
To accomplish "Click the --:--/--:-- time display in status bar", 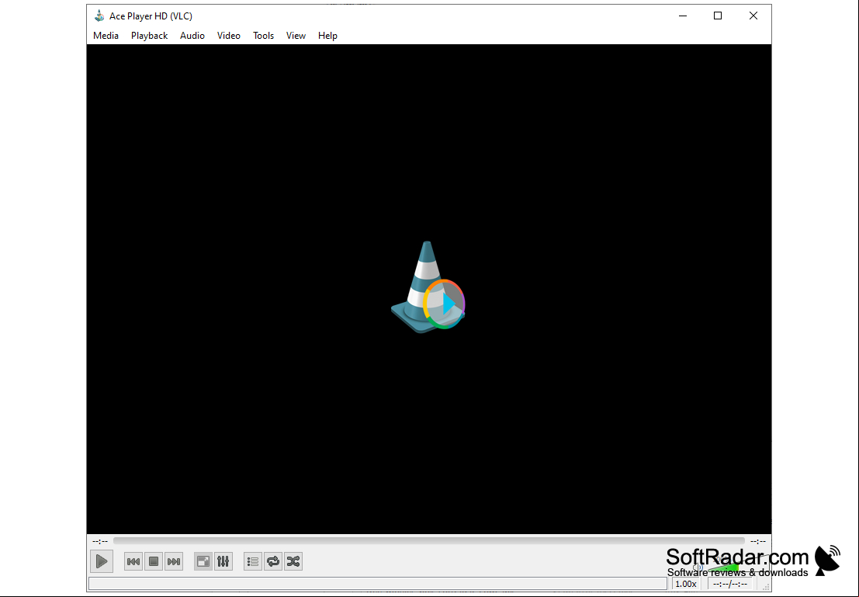I will pos(729,585).
